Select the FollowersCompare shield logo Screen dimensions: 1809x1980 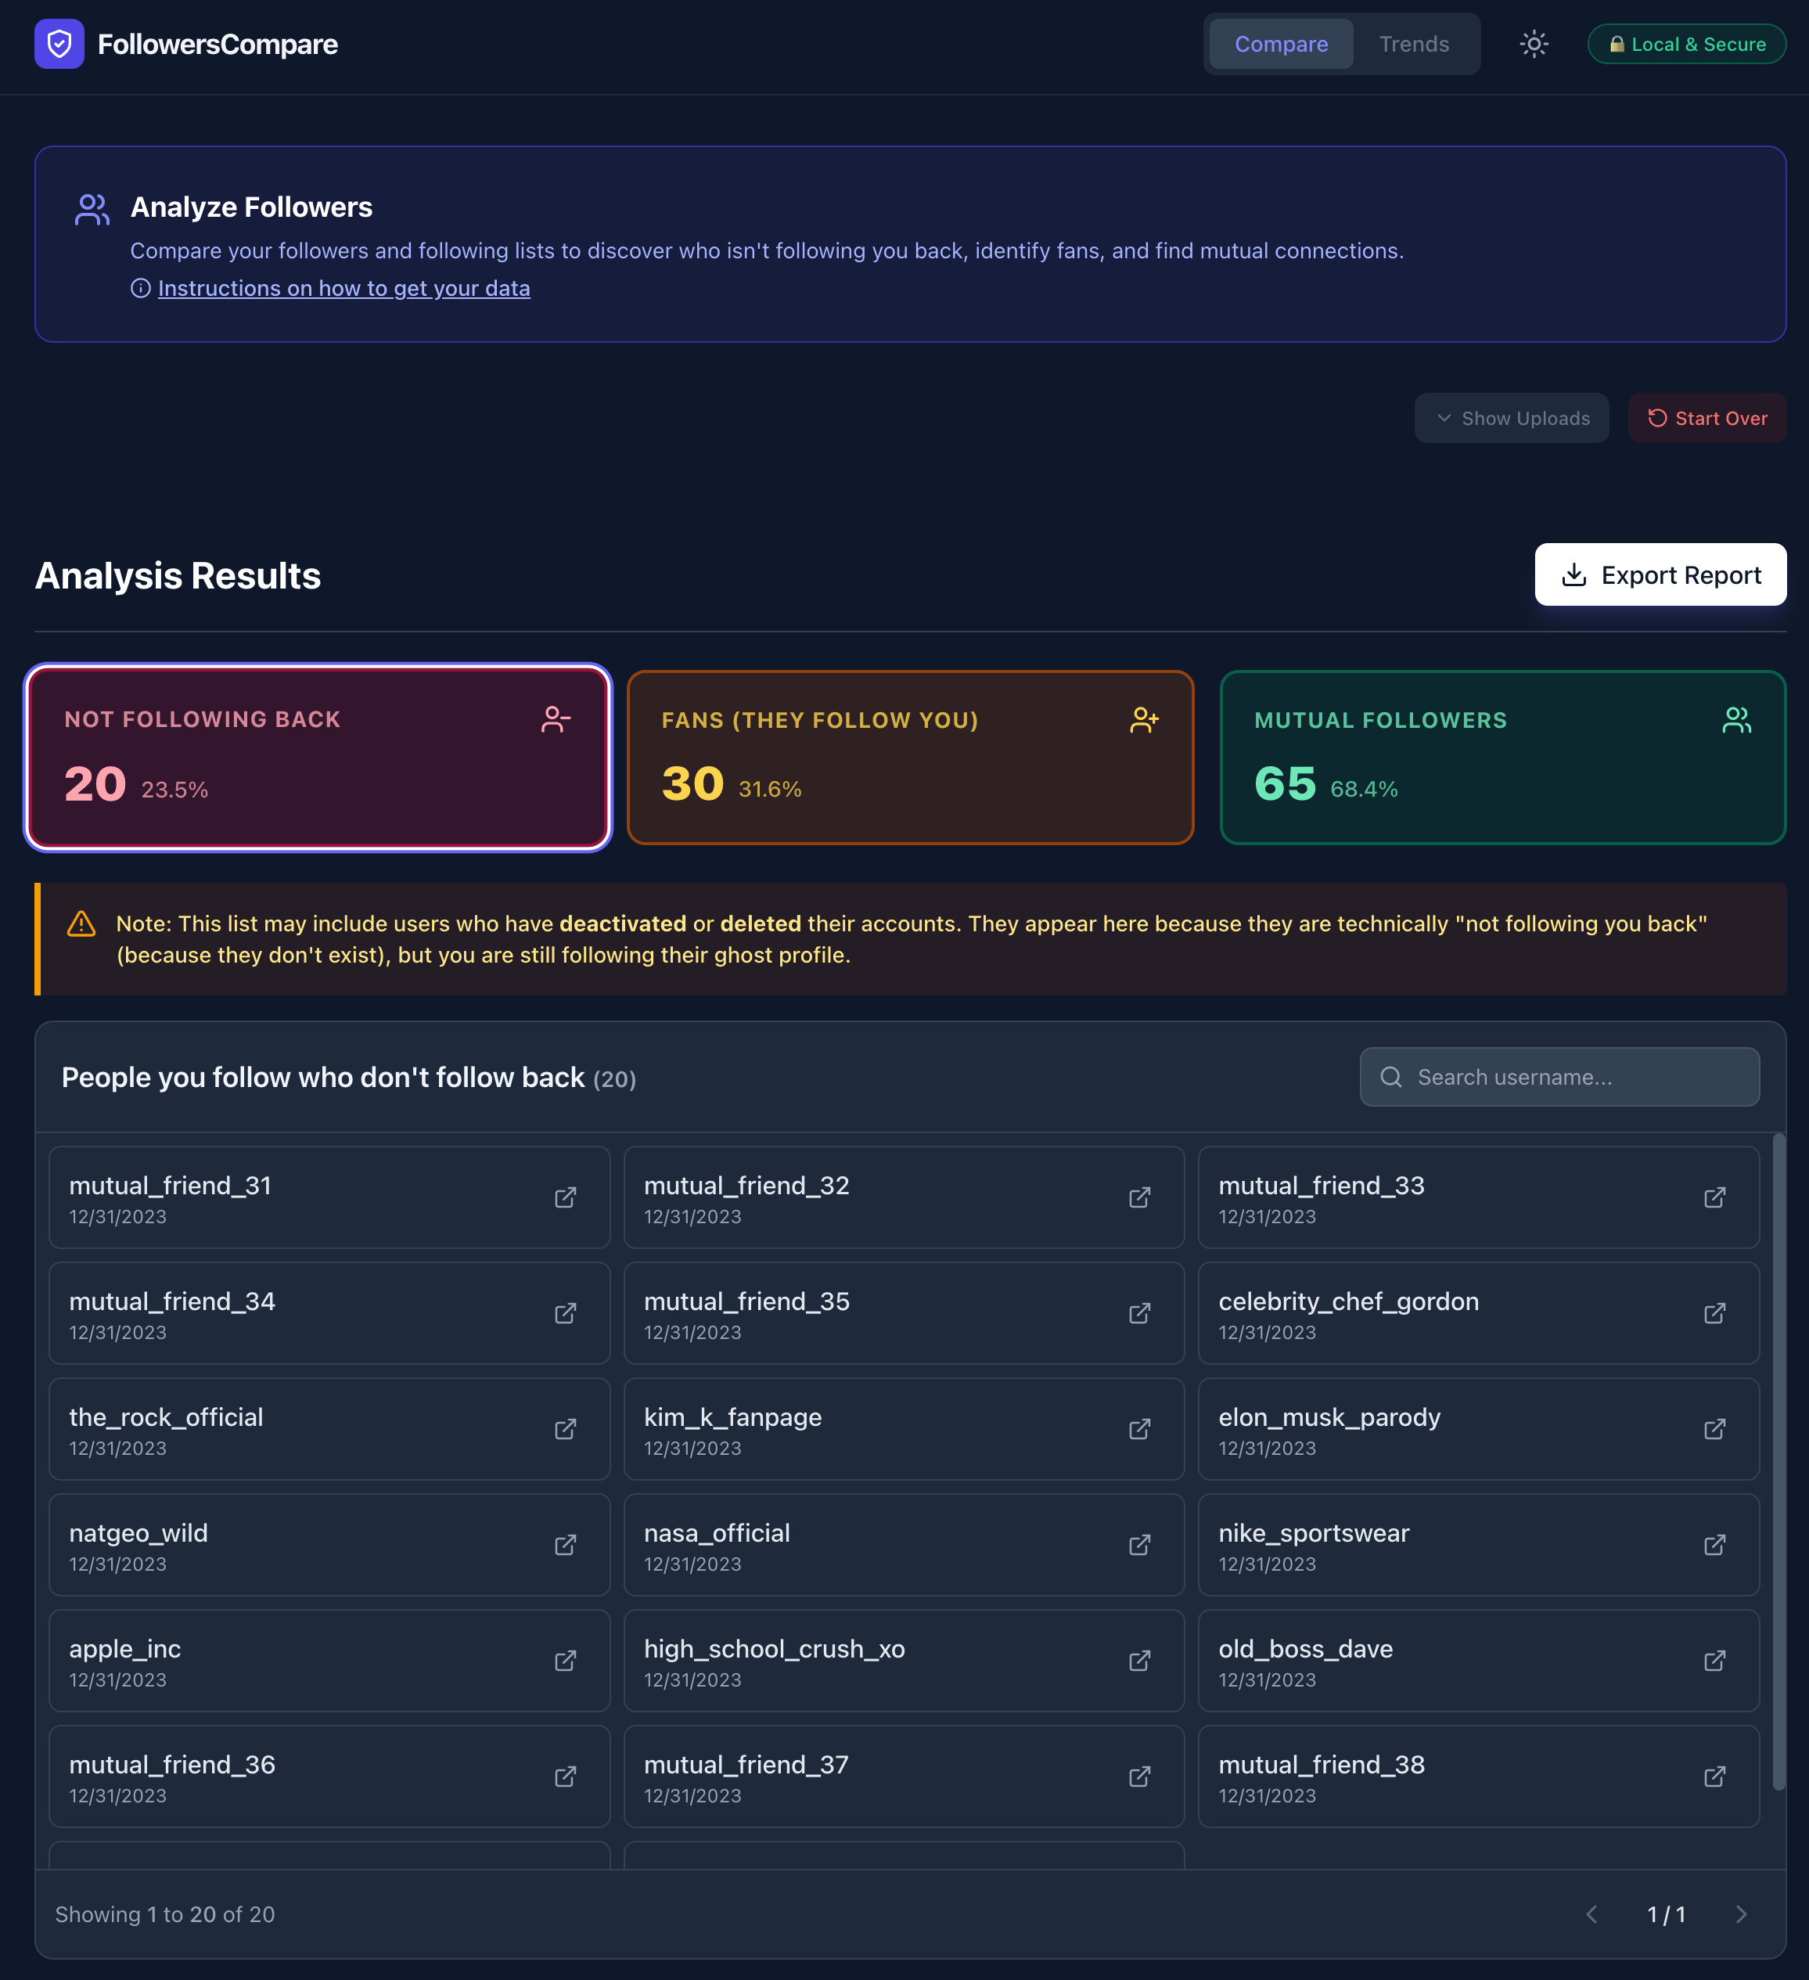point(59,44)
